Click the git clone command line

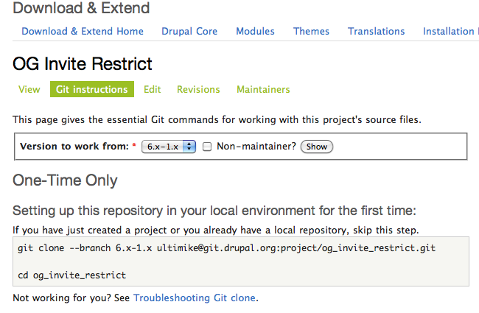click(x=226, y=248)
